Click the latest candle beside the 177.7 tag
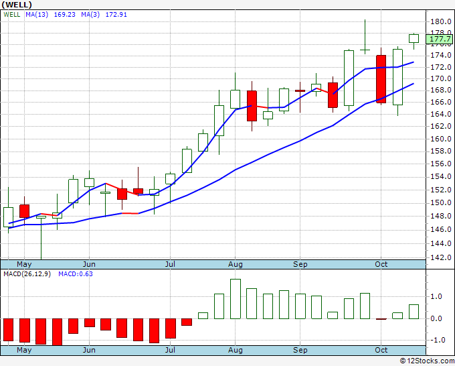This screenshot has height=366, width=455. 414,38
